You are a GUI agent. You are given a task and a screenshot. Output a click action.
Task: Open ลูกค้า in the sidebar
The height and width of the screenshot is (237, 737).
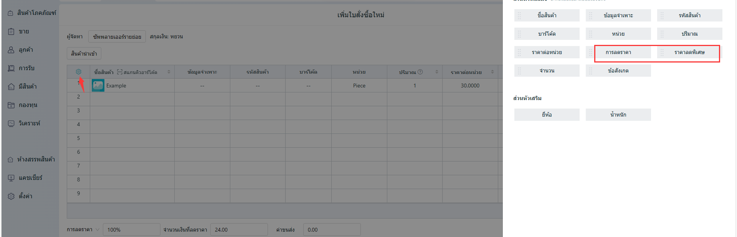point(26,50)
